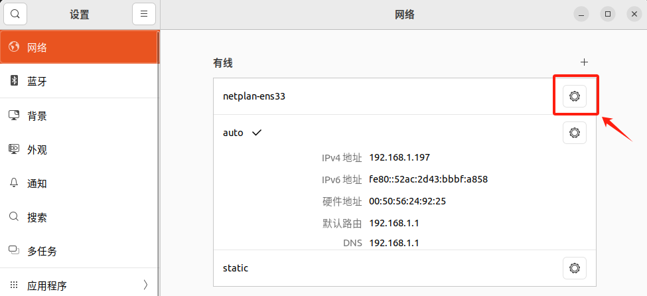
Task: Select the 蓝牙 Bluetooth sidebar item
Action: 79,81
